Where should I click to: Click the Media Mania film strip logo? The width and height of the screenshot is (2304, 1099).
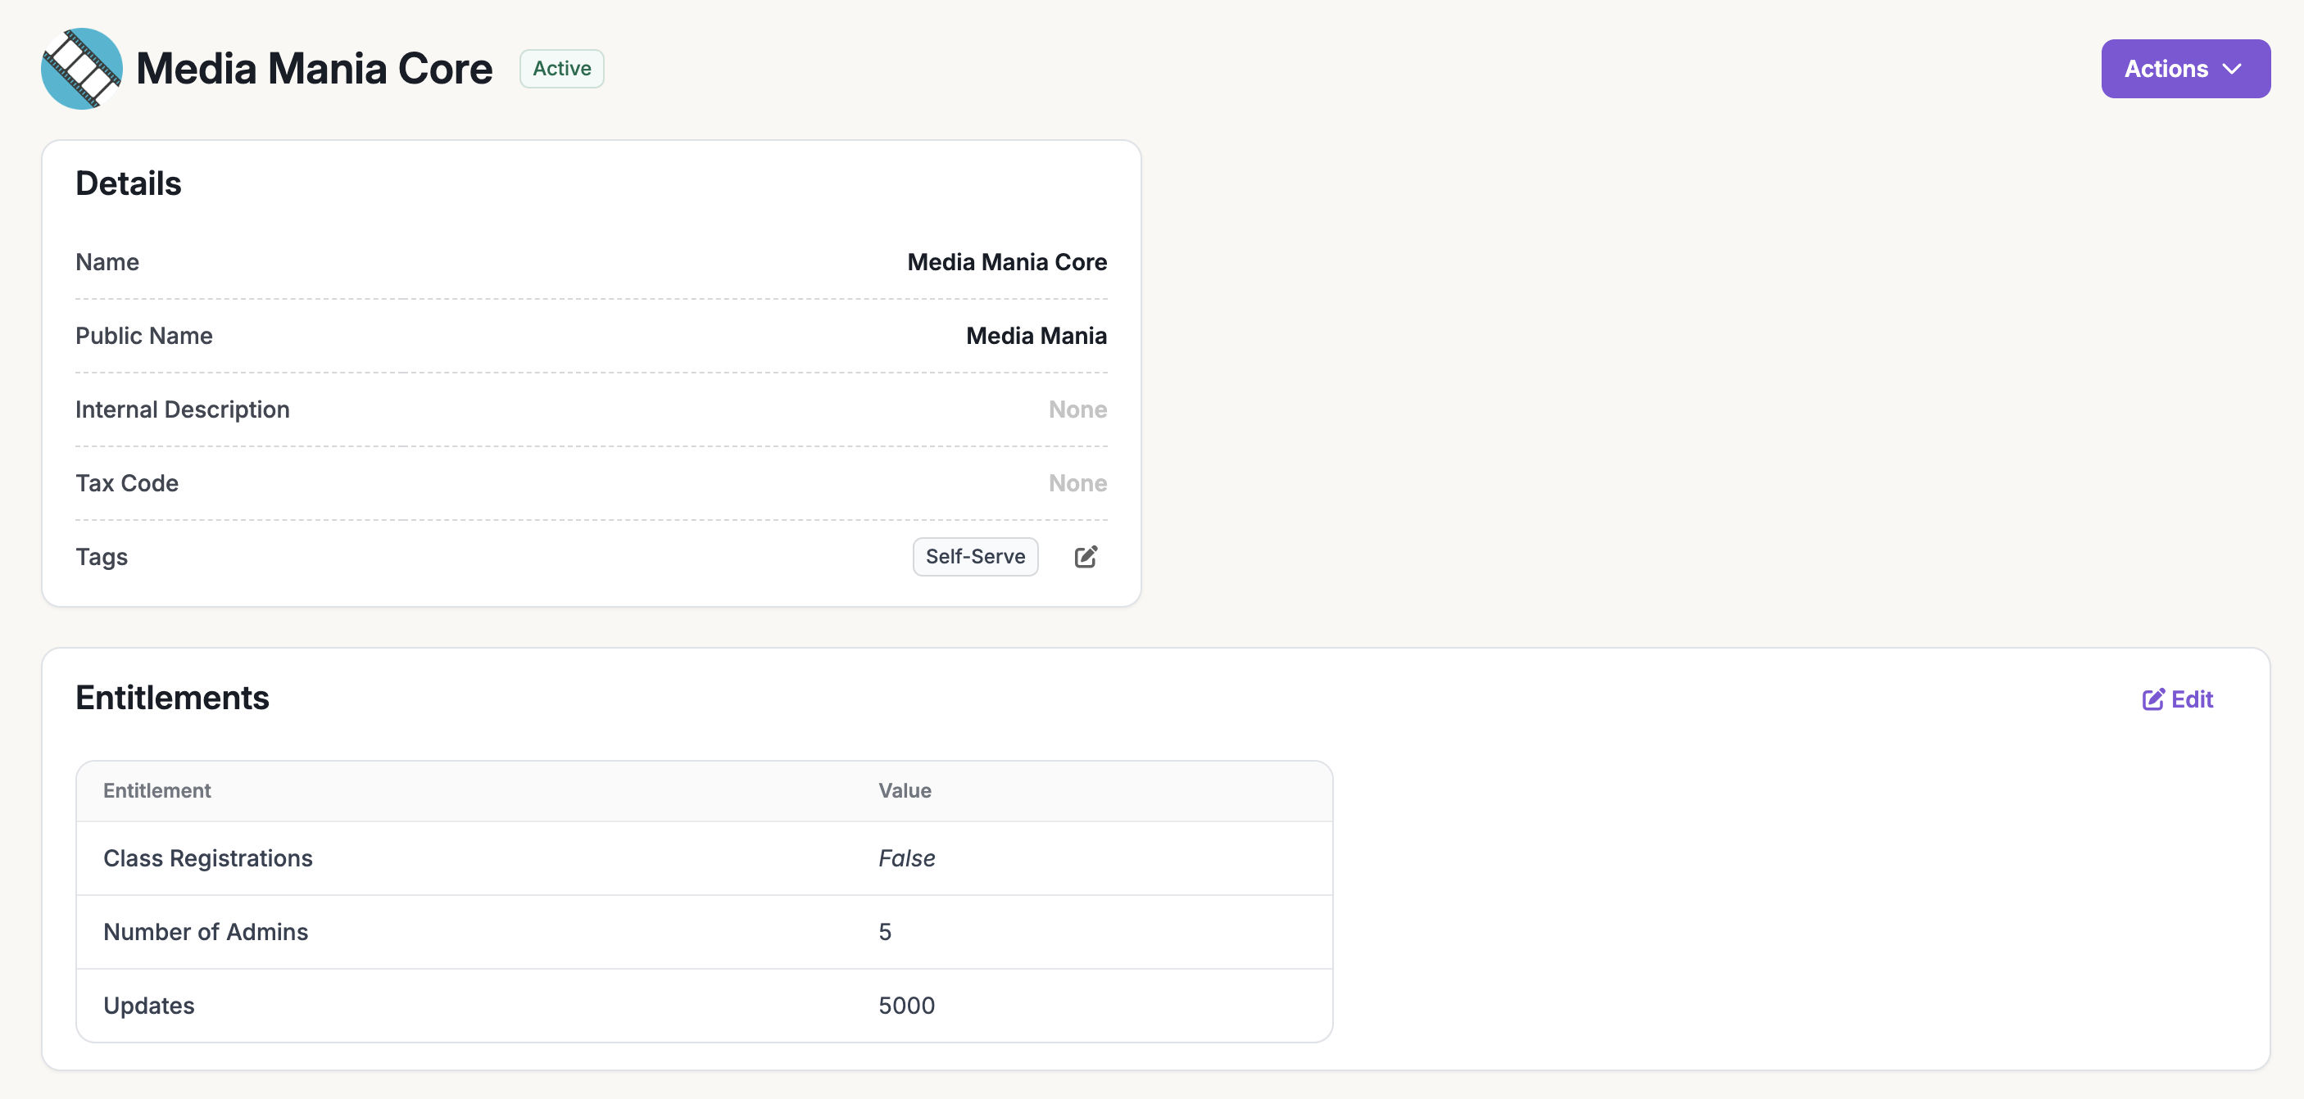[x=81, y=69]
